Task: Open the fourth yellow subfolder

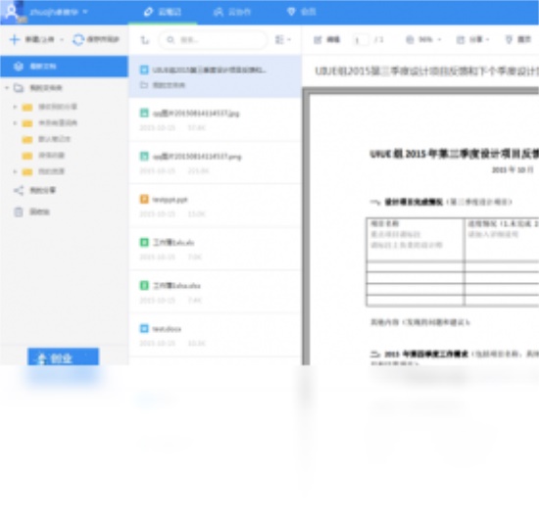Action: 43,155
